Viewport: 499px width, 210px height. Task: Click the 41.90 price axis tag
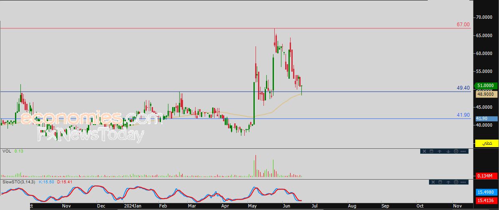[486, 119]
